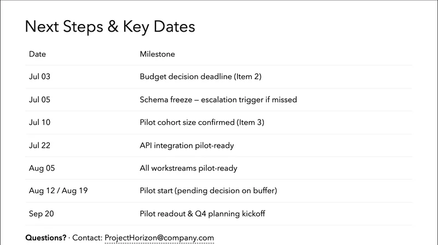Image resolution: width=438 pixels, height=245 pixels.
Task: Select 'Pilot cohort size confirmed (Item 3)' text
Action: (202, 123)
